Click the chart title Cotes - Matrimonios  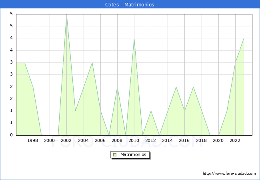[x=130, y=5]
